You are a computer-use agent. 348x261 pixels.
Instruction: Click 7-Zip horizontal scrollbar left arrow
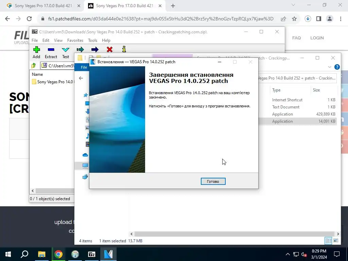tap(33, 191)
